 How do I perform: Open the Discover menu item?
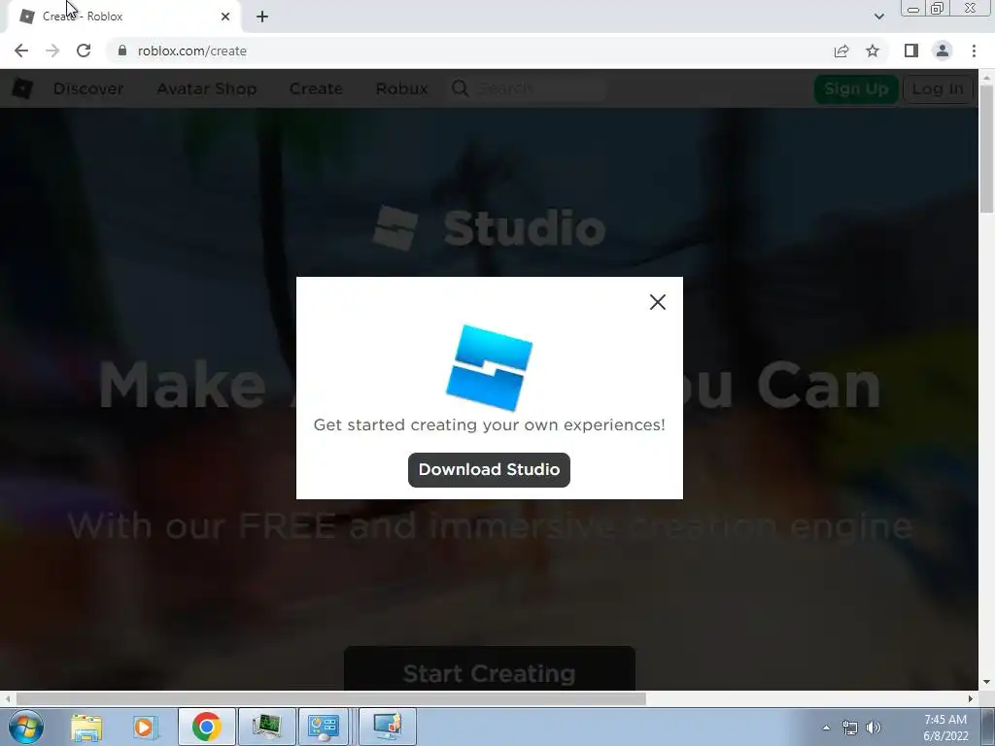point(88,88)
